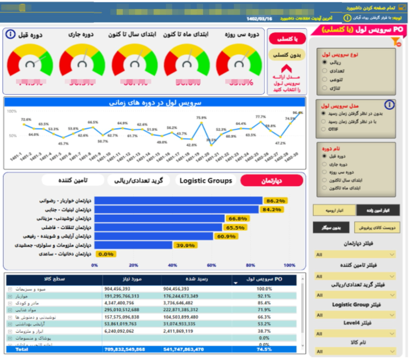Expand the ابزار و ملزومات table row
The height and width of the screenshot is (359, 411).
[10, 331]
